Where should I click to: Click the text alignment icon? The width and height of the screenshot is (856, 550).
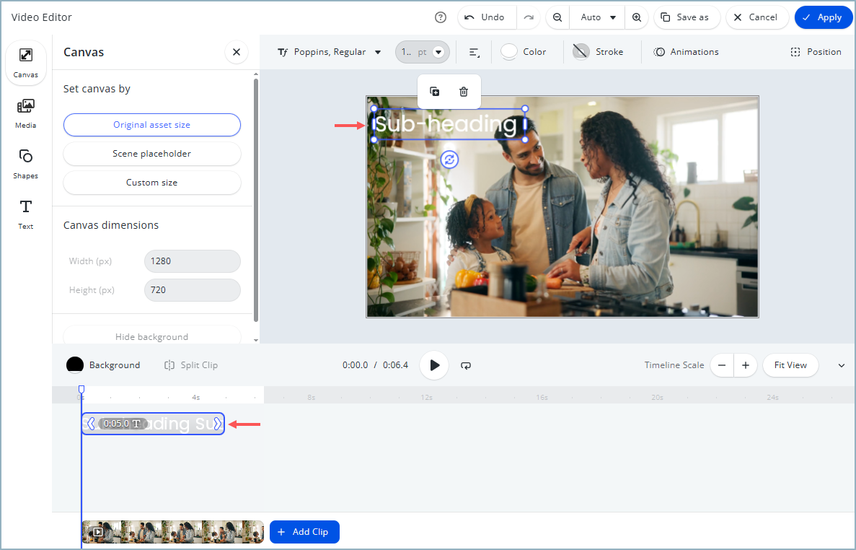[474, 52]
